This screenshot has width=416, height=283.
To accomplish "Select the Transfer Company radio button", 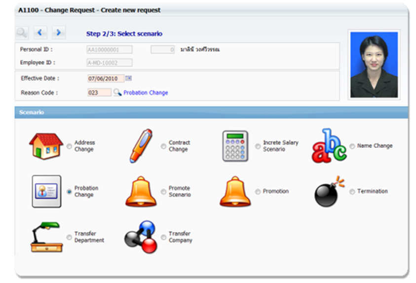I will click(163, 238).
